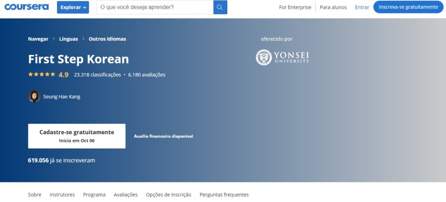Click the Entrar login link
Viewport: 446px width, 202px height.
[x=362, y=7]
